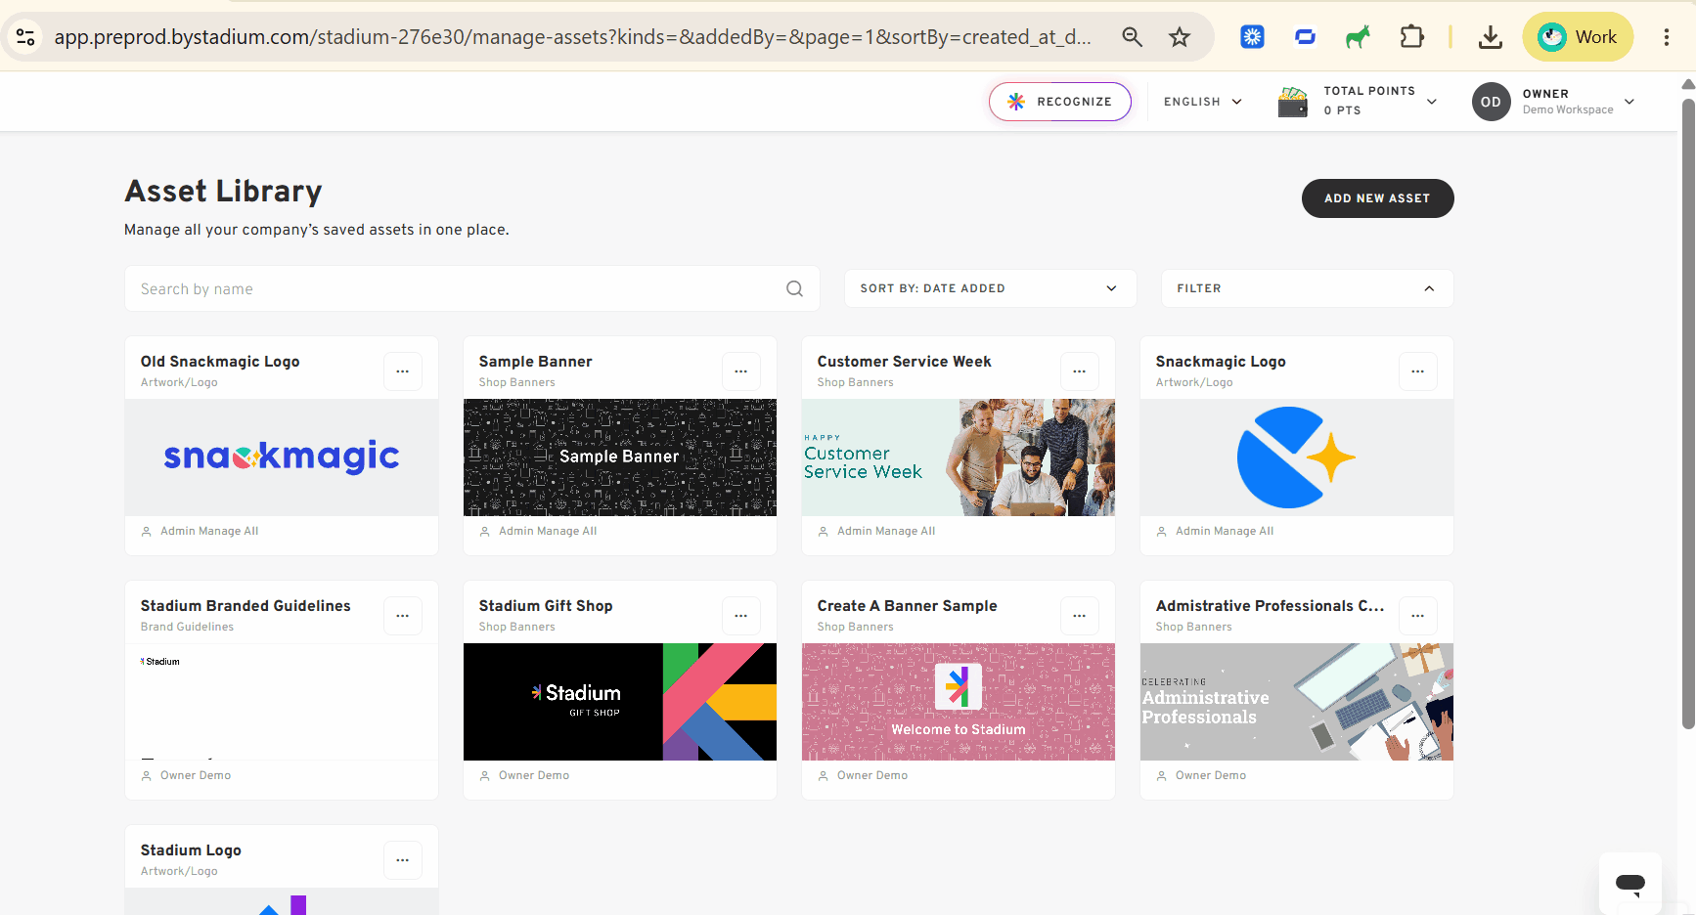Click the Recognize button
The height and width of the screenshot is (915, 1696).
1060,102
